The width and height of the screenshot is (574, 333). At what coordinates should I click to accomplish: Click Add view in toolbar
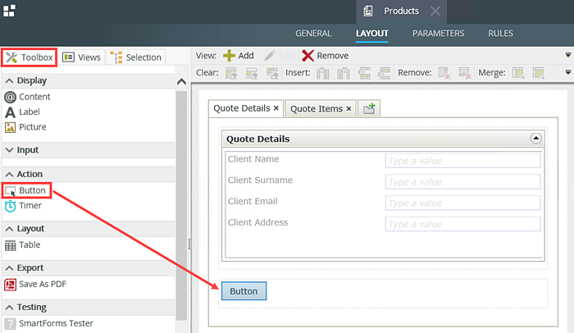pos(239,56)
